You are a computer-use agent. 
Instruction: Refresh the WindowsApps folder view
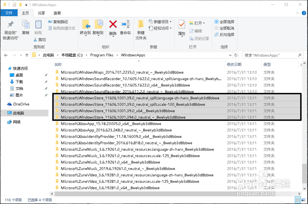point(236,55)
